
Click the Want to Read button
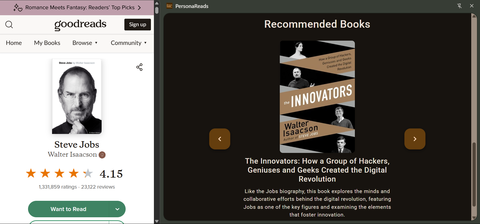point(69,209)
